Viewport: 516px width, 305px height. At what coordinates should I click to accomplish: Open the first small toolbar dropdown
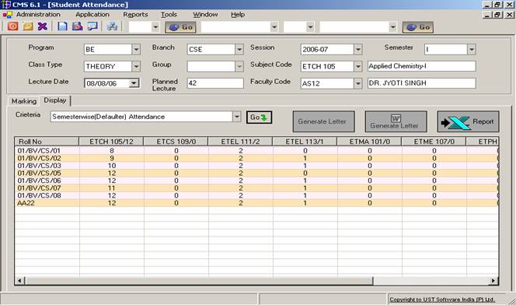click(x=155, y=27)
